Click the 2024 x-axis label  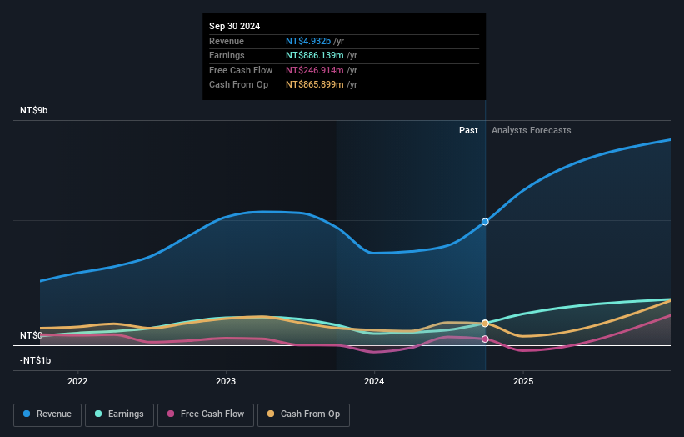coord(374,381)
